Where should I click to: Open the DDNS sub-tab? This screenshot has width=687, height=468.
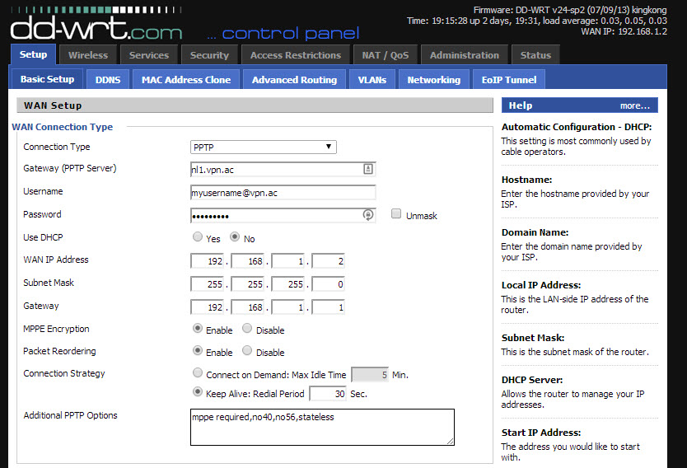[x=108, y=80]
